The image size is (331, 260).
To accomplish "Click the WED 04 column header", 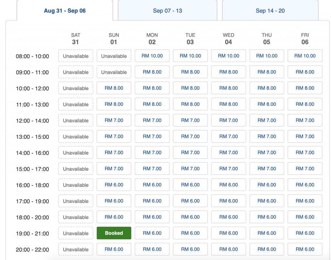I will [x=229, y=39].
